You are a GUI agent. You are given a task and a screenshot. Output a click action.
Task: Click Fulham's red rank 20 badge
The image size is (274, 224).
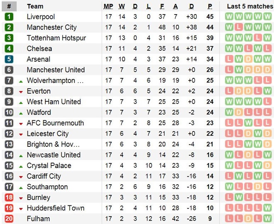(x=9, y=219)
